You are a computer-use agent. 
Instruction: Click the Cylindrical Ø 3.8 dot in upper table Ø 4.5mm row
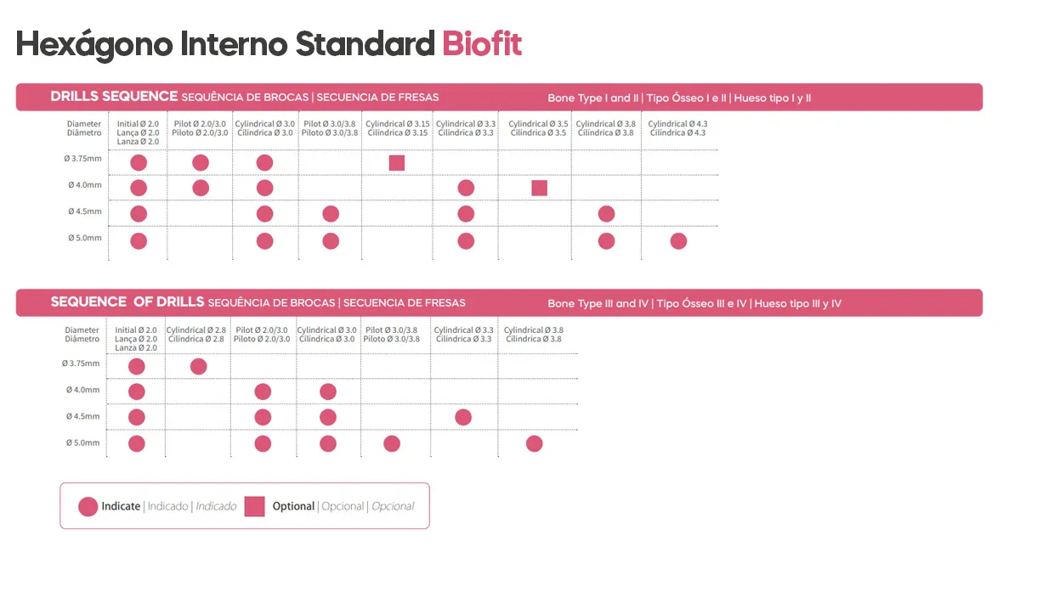pyautogui.click(x=606, y=214)
